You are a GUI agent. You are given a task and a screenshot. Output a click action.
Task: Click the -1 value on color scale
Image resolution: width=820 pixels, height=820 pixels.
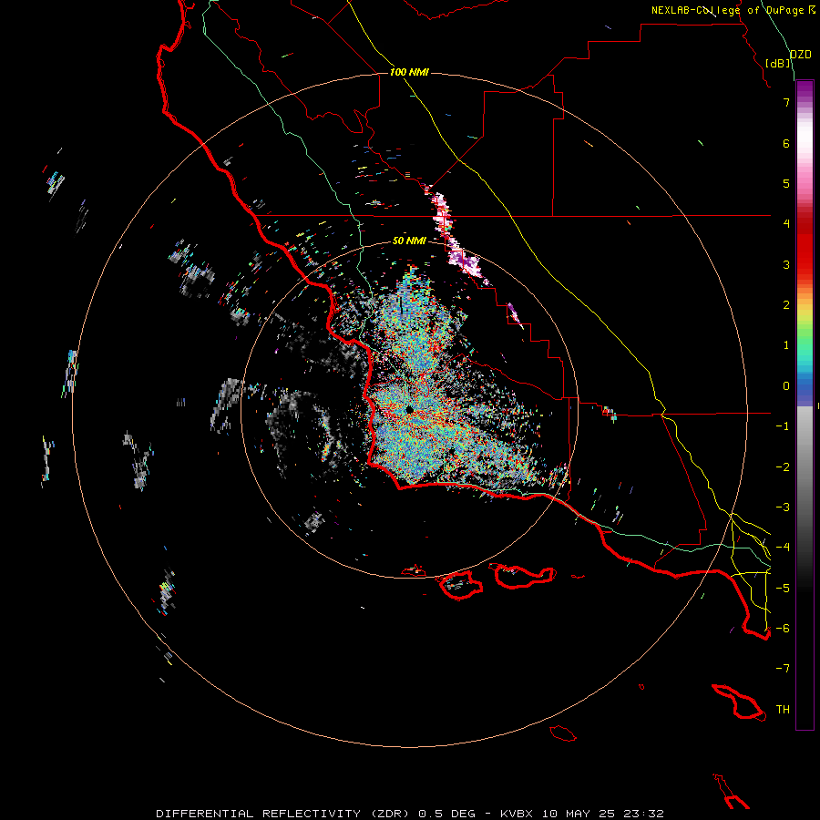click(x=783, y=426)
